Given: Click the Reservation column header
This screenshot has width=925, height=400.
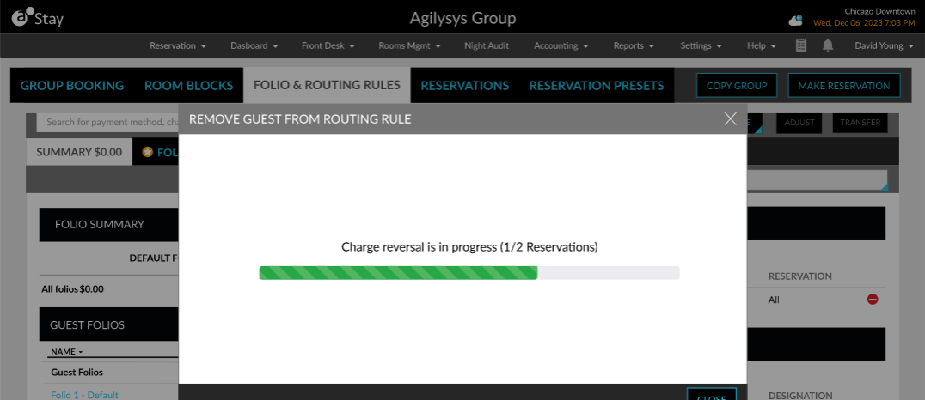Looking at the screenshot, I should [x=800, y=276].
